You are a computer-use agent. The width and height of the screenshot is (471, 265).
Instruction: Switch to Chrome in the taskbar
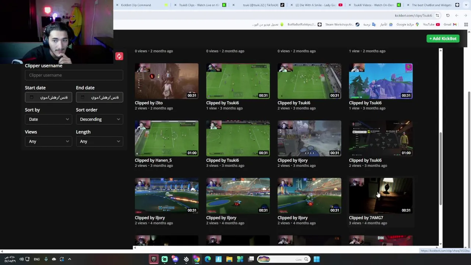point(197,259)
